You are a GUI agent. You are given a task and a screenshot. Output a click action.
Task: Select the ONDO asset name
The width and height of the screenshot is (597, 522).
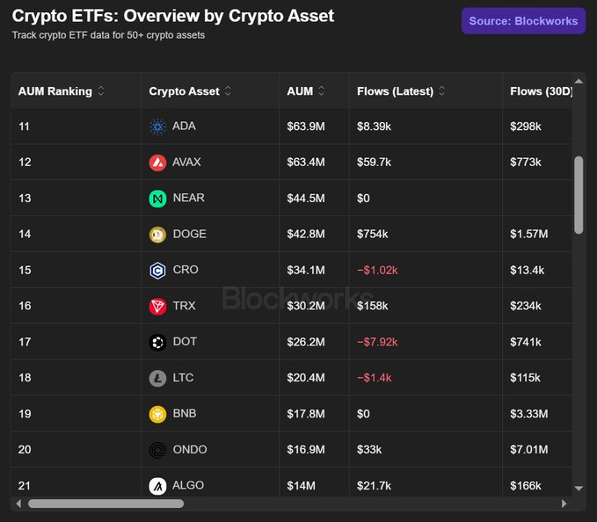(190, 450)
